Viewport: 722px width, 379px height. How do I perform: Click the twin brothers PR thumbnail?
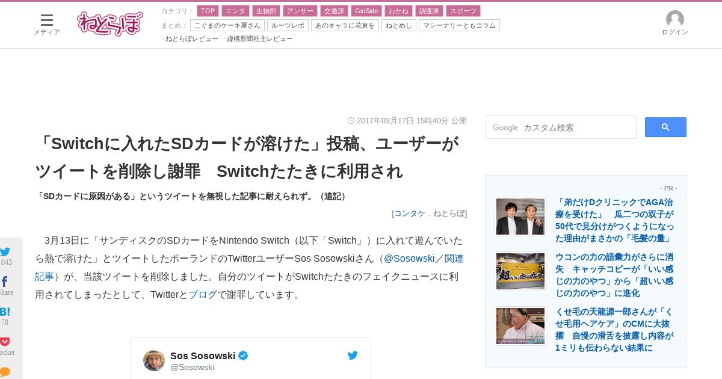[520, 217]
